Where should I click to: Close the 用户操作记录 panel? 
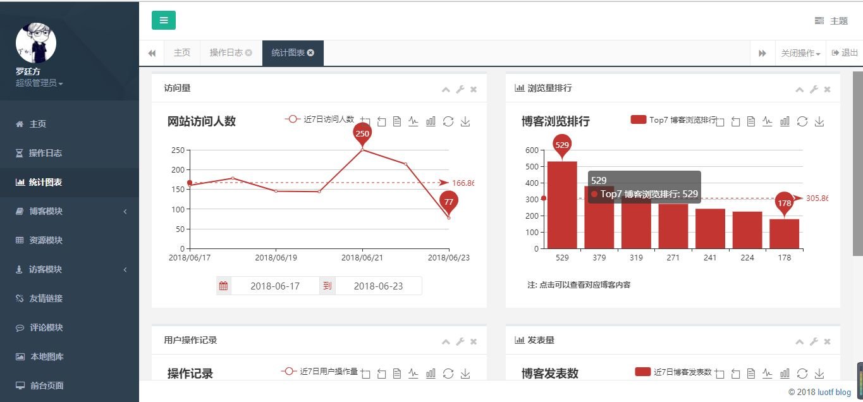[474, 342]
